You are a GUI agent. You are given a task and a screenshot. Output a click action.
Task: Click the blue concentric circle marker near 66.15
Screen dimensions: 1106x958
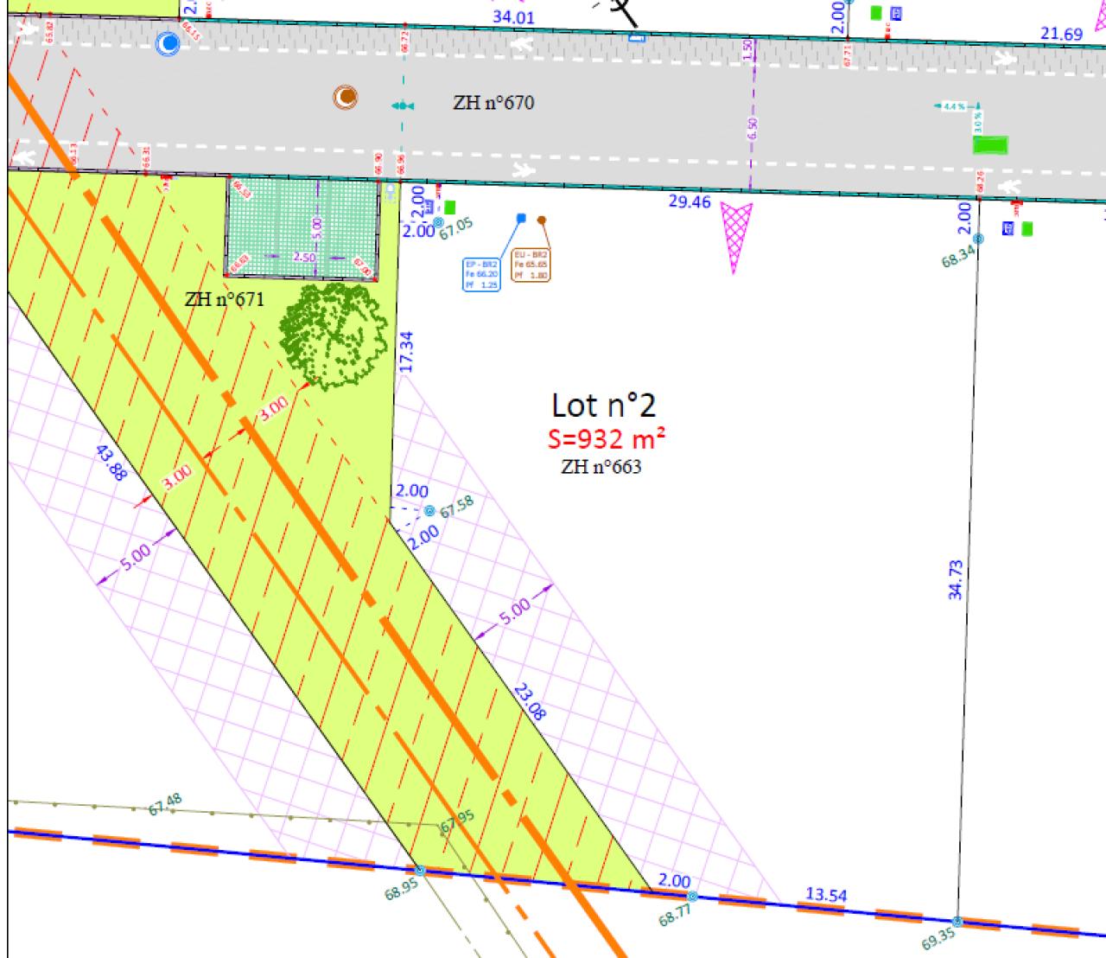pos(167,42)
